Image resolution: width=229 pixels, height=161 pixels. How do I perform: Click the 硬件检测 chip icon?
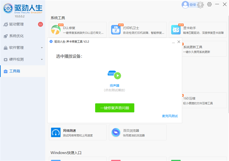click(x=6, y=60)
